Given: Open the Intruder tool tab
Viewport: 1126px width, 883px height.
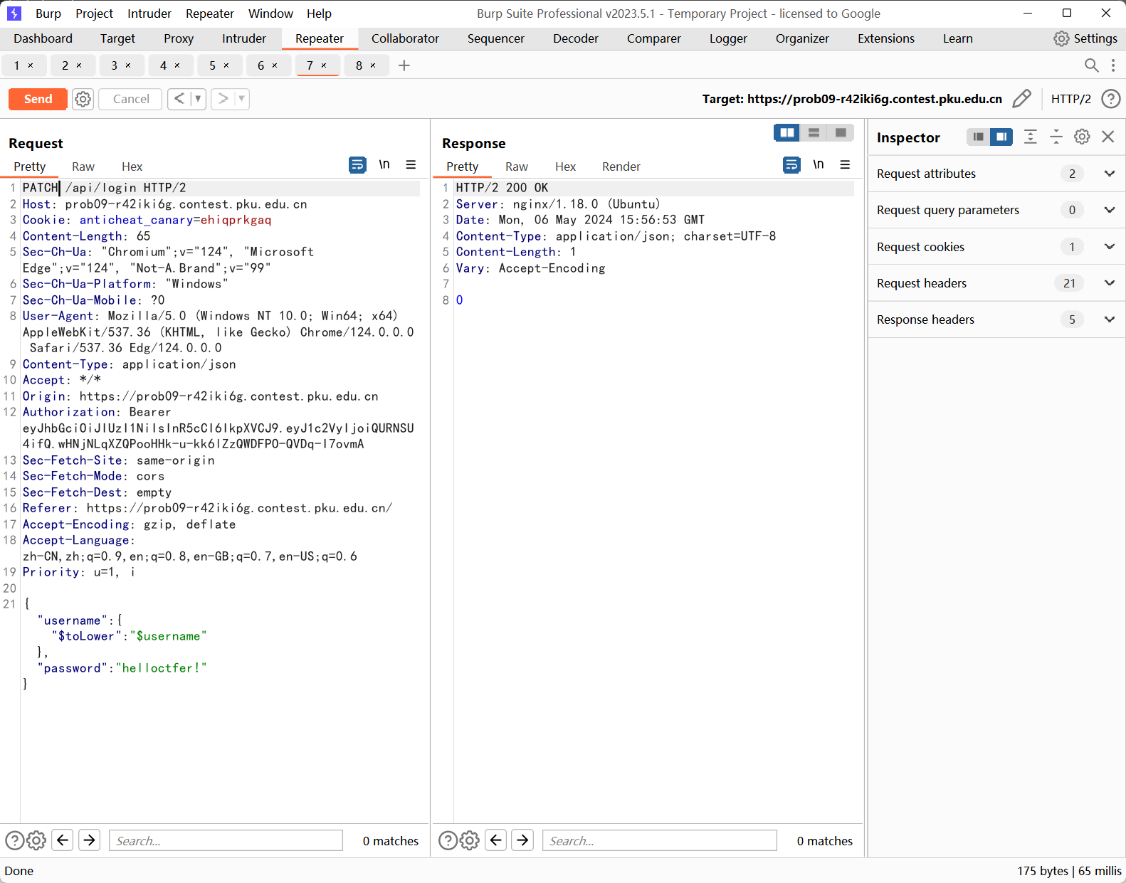Looking at the screenshot, I should [244, 38].
